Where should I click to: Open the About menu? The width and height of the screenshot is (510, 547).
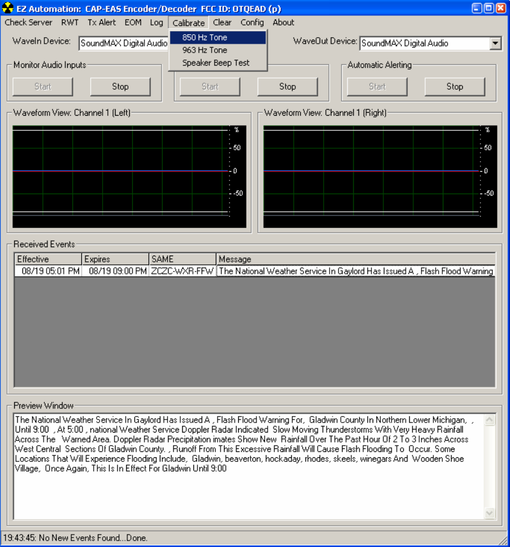284,22
